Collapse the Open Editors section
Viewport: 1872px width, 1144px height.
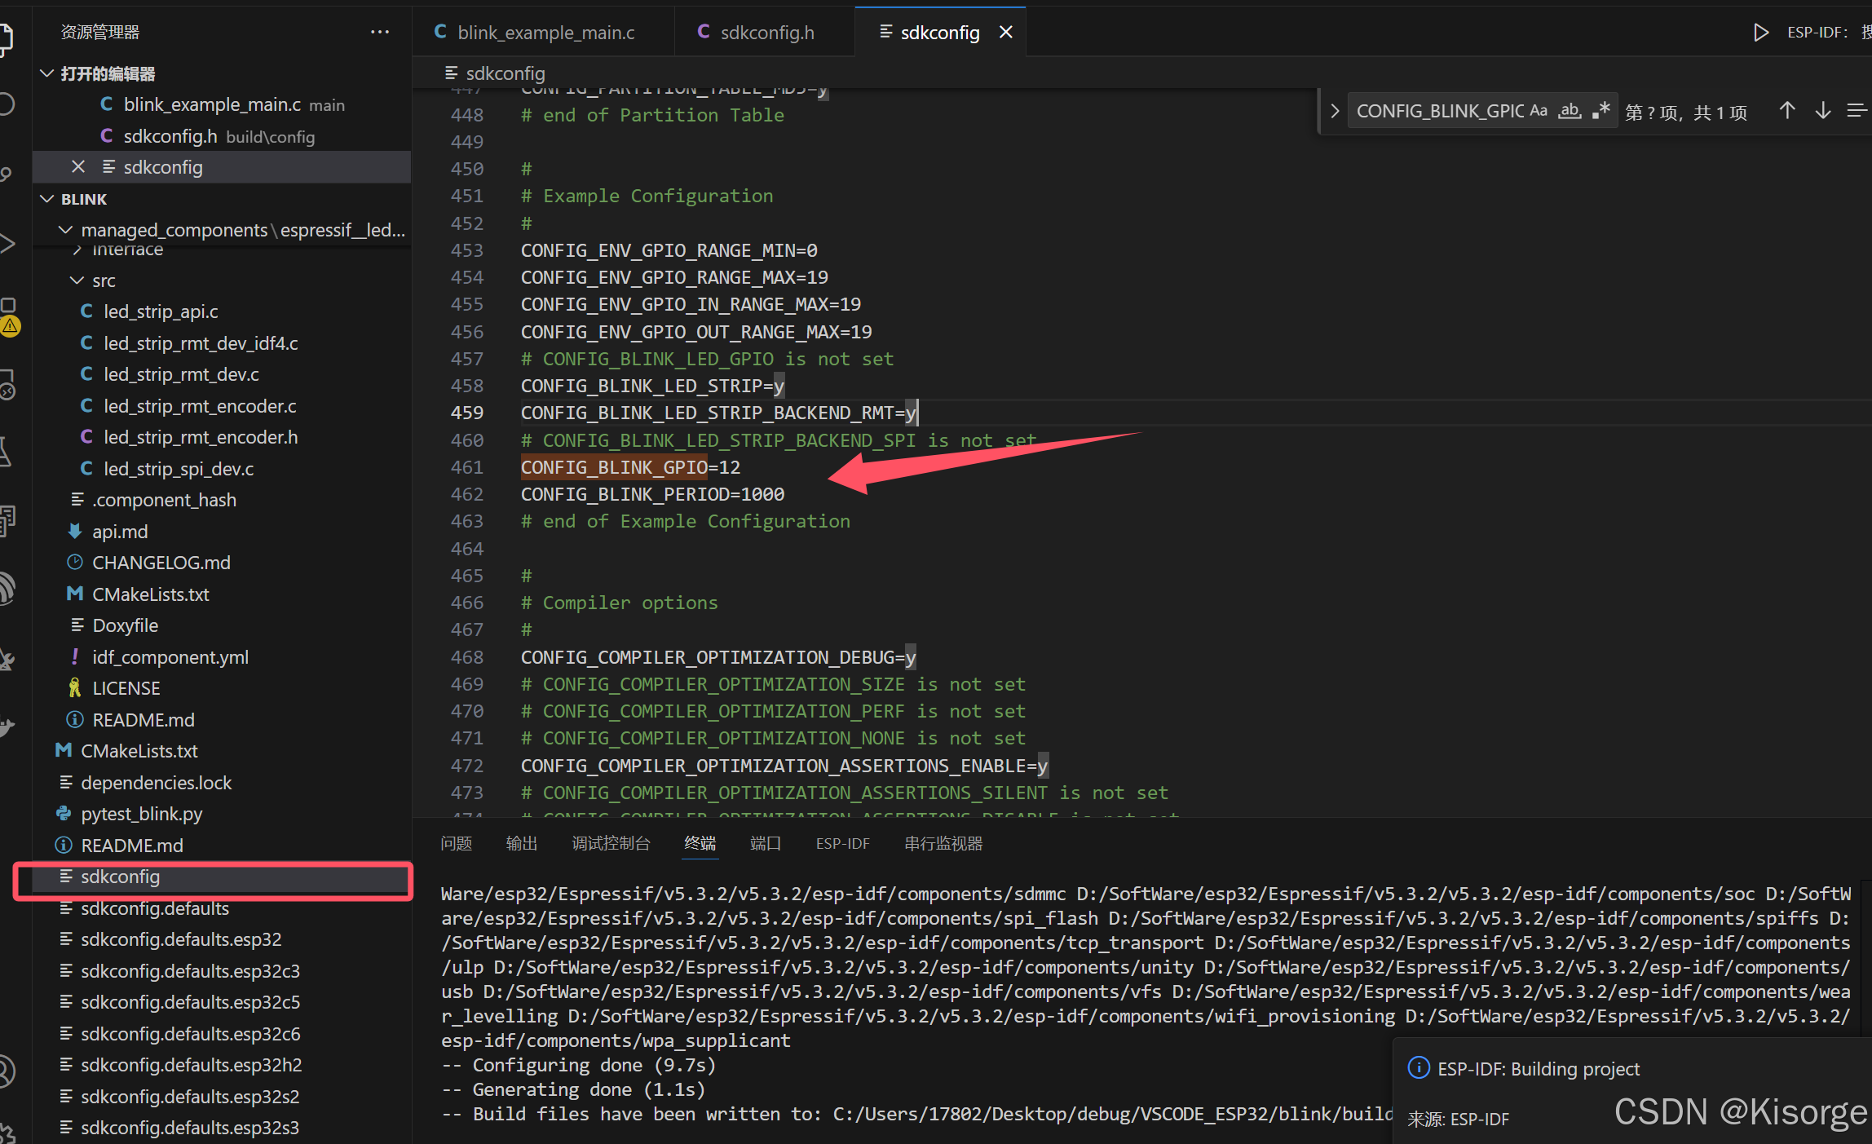pos(47,73)
